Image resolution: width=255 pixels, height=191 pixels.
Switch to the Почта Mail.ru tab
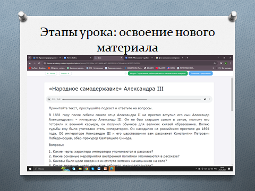tap(78, 58)
